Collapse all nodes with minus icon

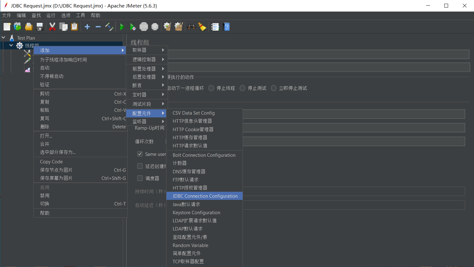coord(98,27)
